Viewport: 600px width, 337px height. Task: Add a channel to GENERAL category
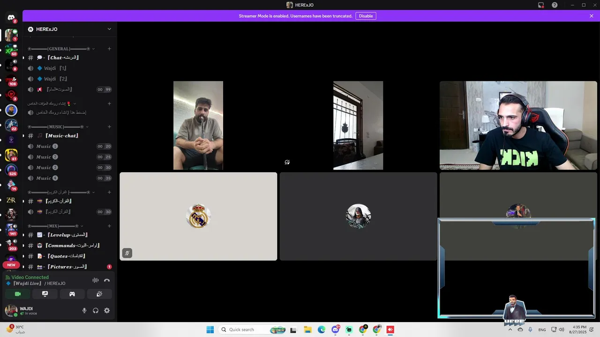coord(109,49)
